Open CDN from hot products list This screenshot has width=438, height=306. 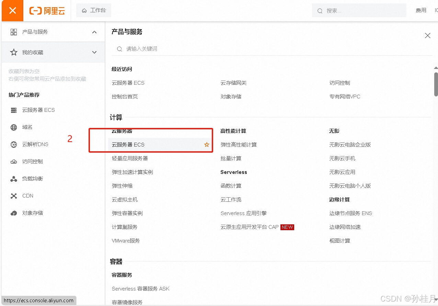[x=28, y=196]
